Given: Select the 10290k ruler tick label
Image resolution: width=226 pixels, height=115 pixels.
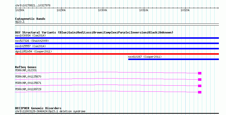Looking at the screenshot, I should click(61, 10).
